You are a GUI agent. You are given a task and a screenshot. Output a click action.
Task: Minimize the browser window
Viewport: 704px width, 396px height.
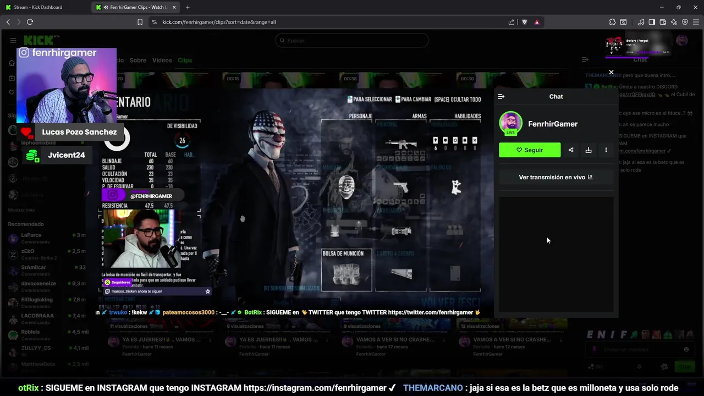pos(661,7)
